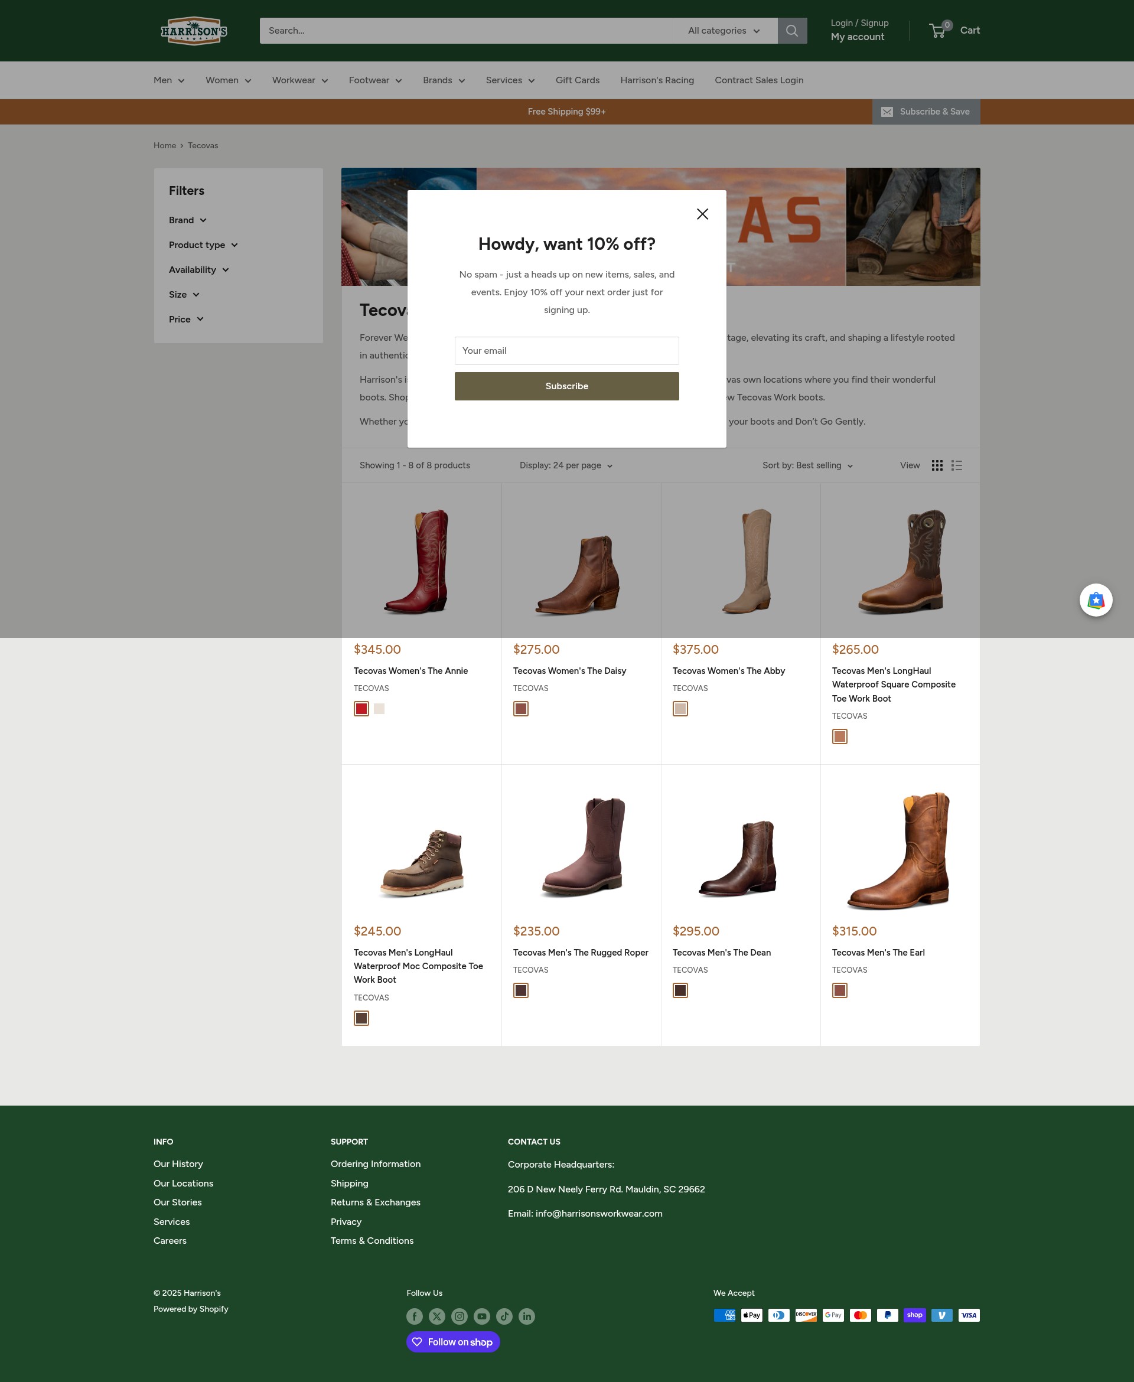Click the floating shopping bag widget

pyautogui.click(x=1096, y=599)
